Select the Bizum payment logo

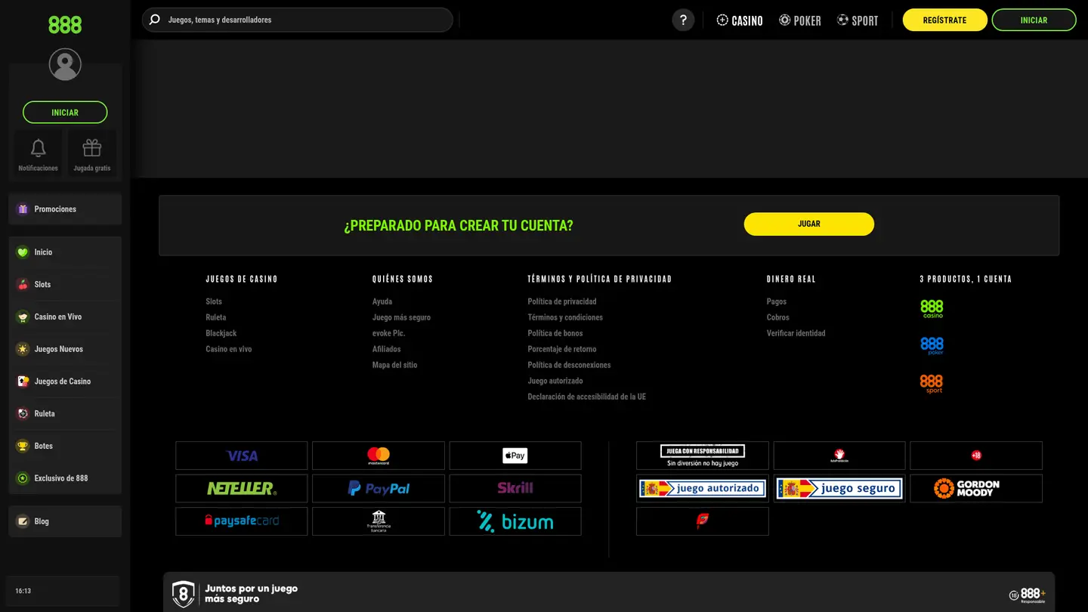coord(515,521)
